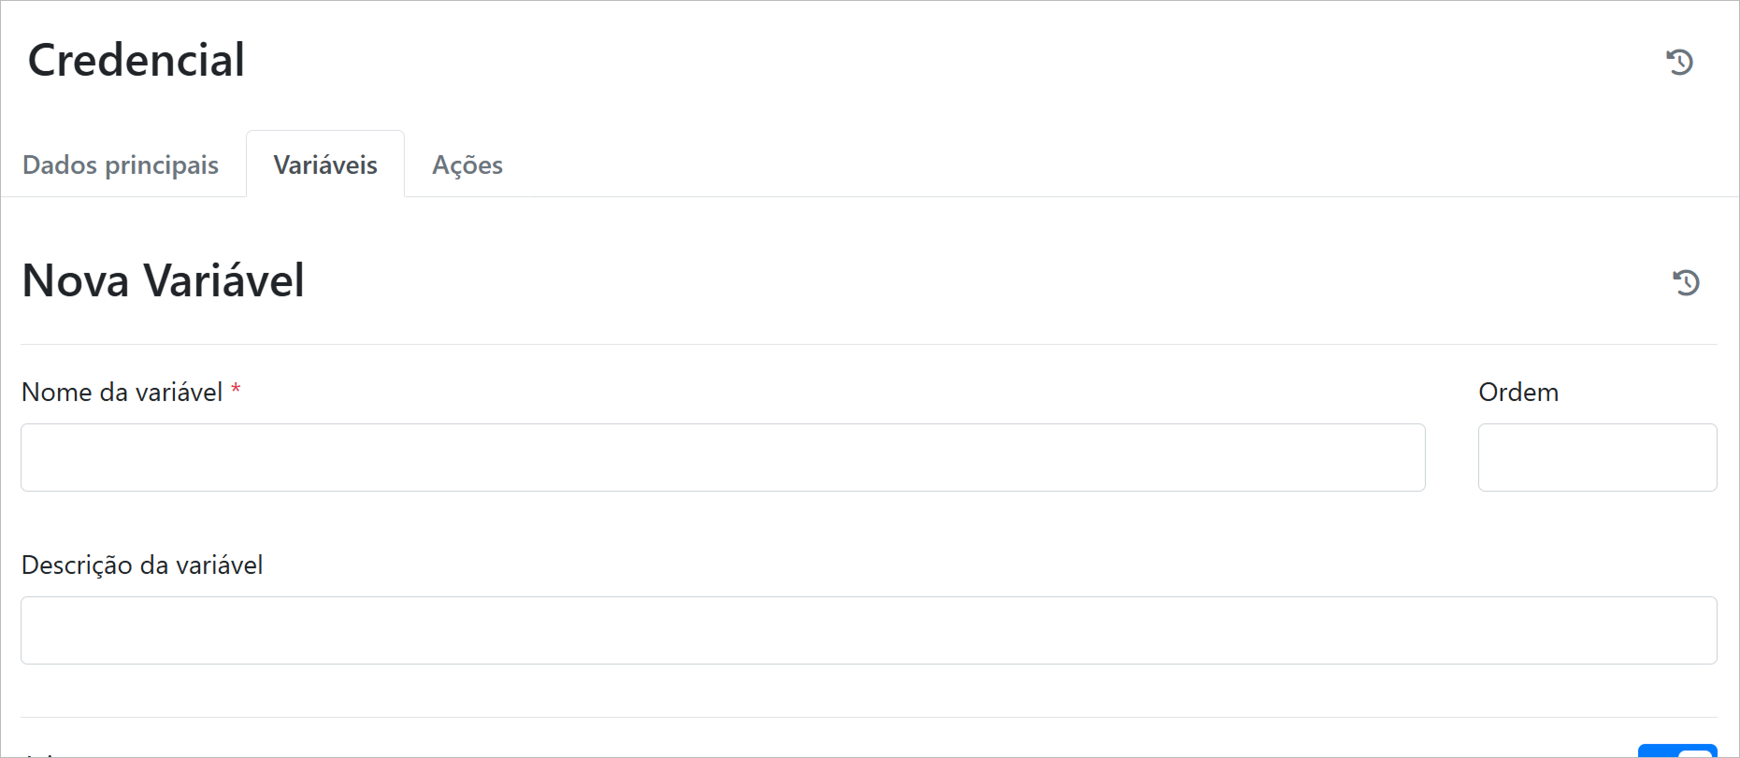Image resolution: width=1740 pixels, height=758 pixels.
Task: Focus the Nome da variável input field
Action: point(722,458)
